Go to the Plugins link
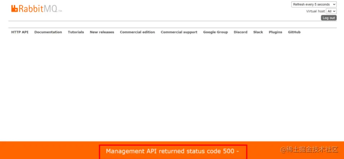 pos(275,32)
